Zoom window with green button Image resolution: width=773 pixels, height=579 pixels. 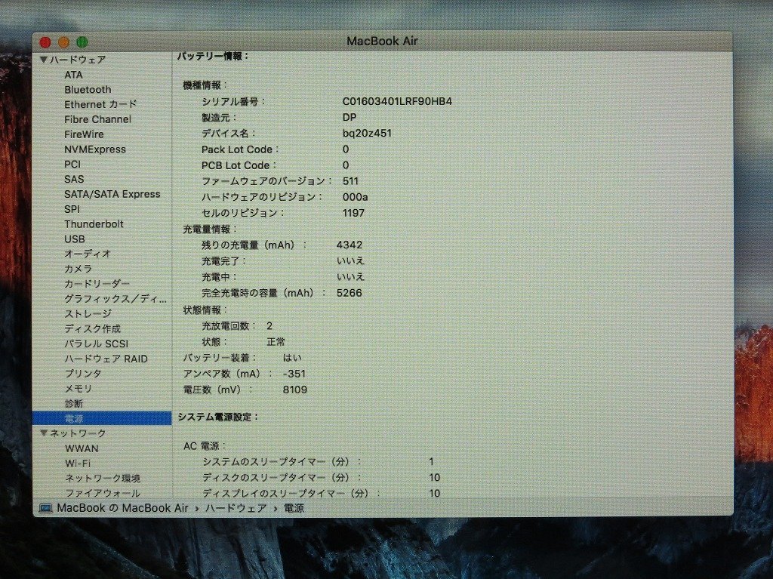[x=82, y=42]
